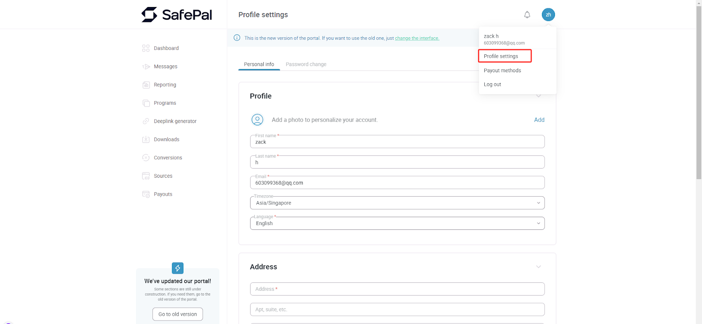The width and height of the screenshot is (702, 324).
Task: Click the zh user avatar
Action: click(x=548, y=15)
